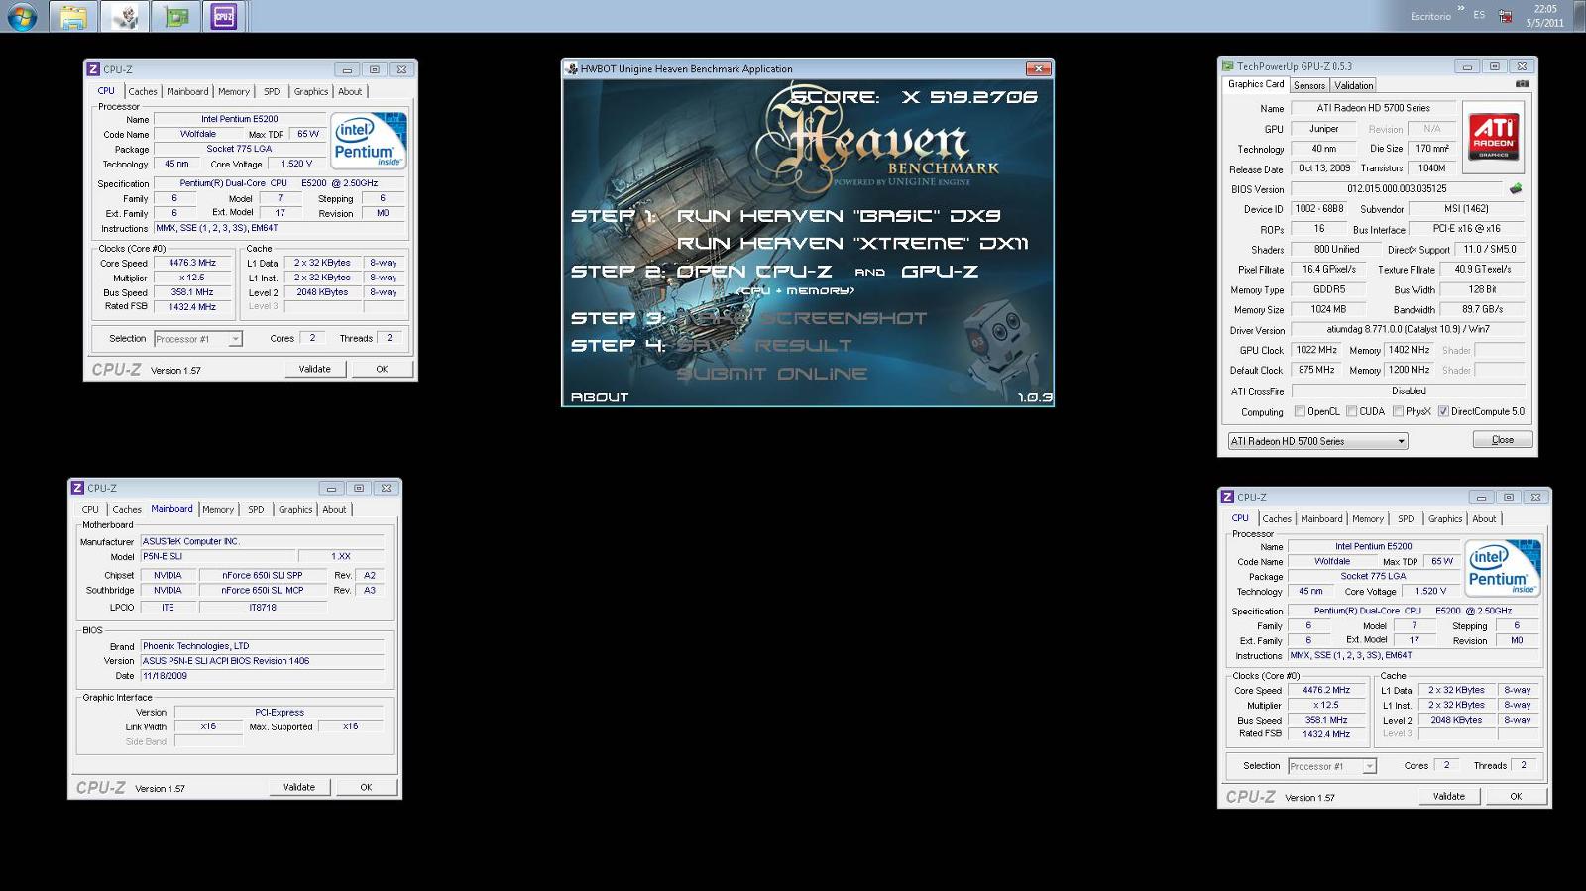Click nForce 650i SLI SPP chipset value
The width and height of the screenshot is (1586, 891).
[x=262, y=575]
